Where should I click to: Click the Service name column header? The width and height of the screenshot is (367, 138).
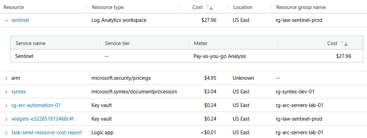pyautogui.click(x=30, y=43)
